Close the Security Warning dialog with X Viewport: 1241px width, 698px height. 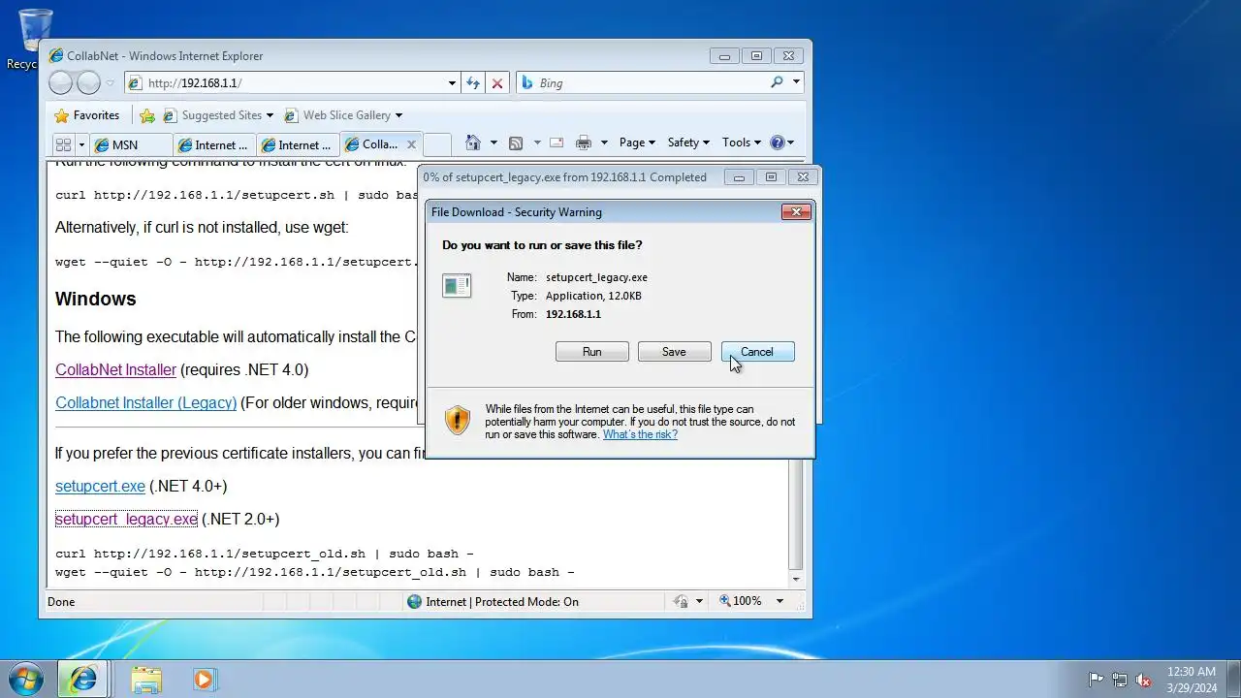point(796,211)
